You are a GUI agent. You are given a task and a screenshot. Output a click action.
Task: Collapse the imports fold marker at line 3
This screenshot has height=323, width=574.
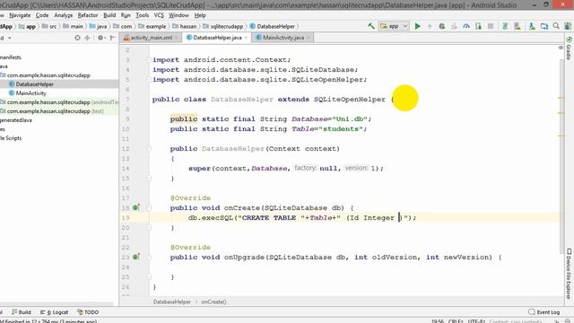149,60
